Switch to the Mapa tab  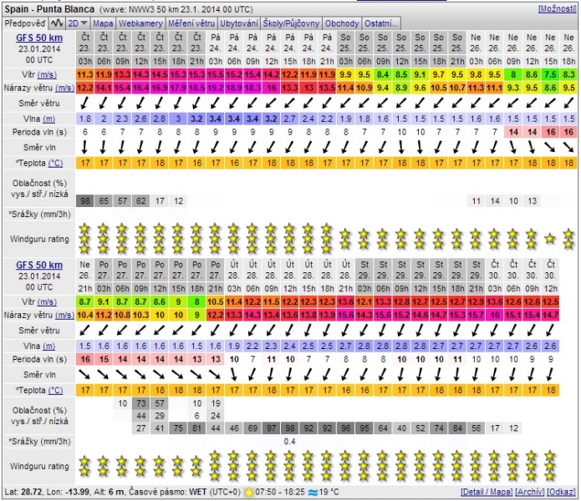[x=103, y=23]
